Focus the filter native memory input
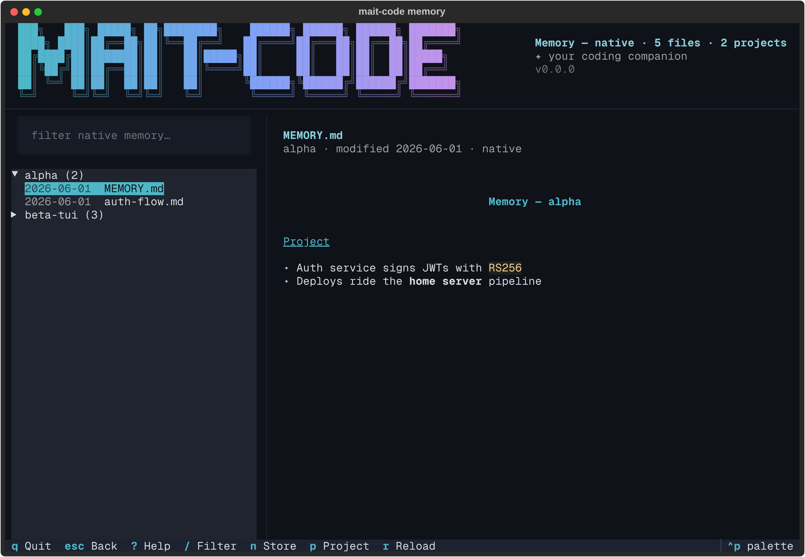The image size is (805, 557). point(134,135)
